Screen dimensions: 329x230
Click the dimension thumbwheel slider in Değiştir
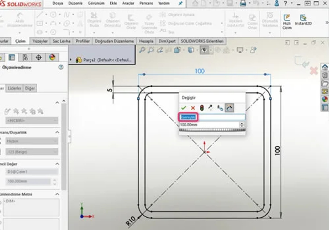(x=212, y=130)
